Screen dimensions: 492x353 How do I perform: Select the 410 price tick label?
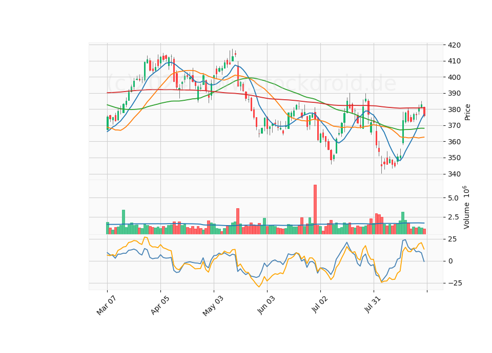(455, 61)
